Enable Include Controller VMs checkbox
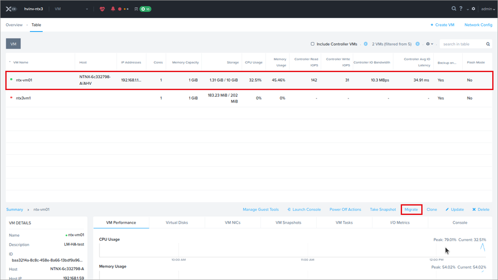498x280 pixels. (312, 43)
